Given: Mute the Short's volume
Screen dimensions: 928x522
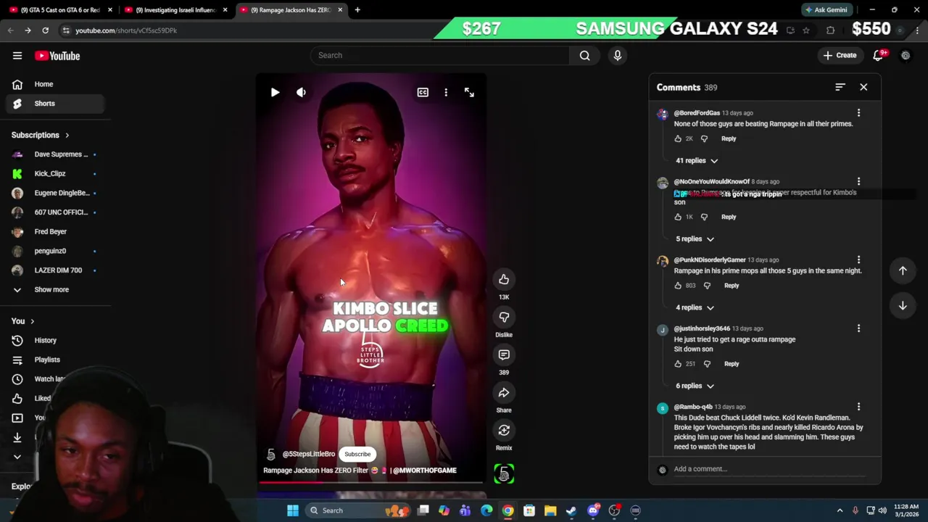Looking at the screenshot, I should (x=301, y=92).
